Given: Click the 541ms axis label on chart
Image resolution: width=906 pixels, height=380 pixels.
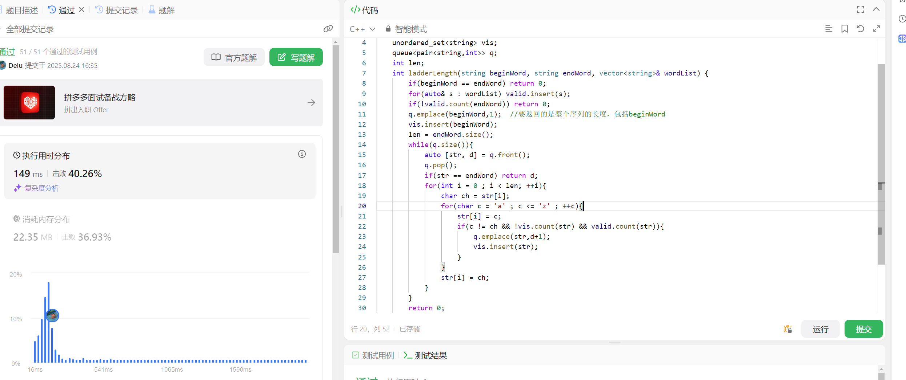Looking at the screenshot, I should click(x=103, y=369).
